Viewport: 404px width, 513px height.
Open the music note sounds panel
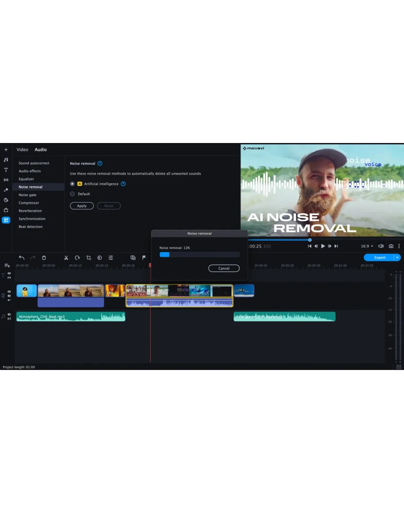point(6,159)
